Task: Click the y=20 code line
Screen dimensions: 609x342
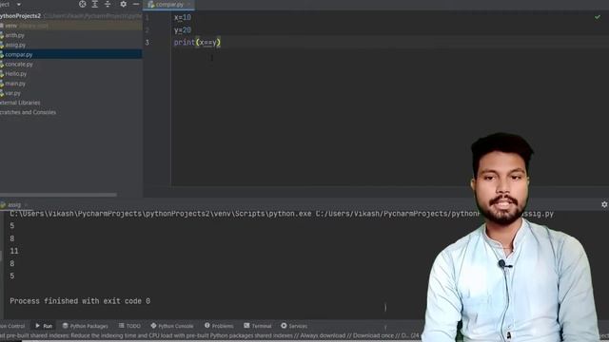Action: [x=183, y=29]
